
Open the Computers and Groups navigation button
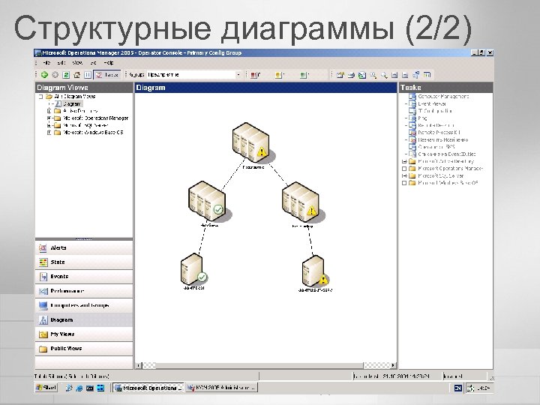tap(84, 305)
